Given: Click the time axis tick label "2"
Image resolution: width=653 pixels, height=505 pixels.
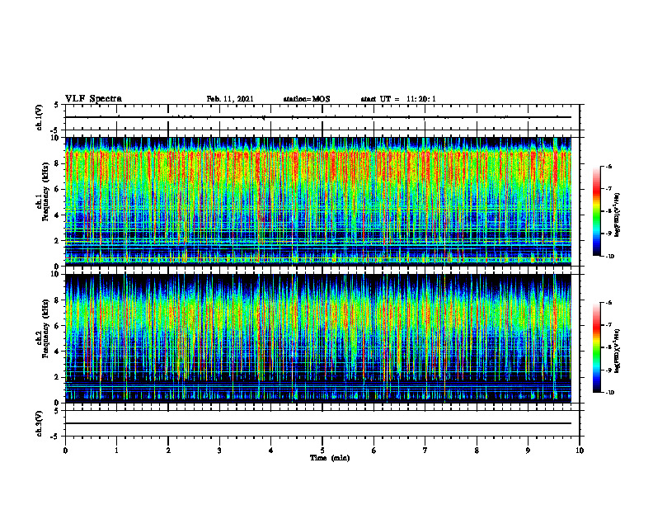Looking at the screenshot, I should pos(168,451).
